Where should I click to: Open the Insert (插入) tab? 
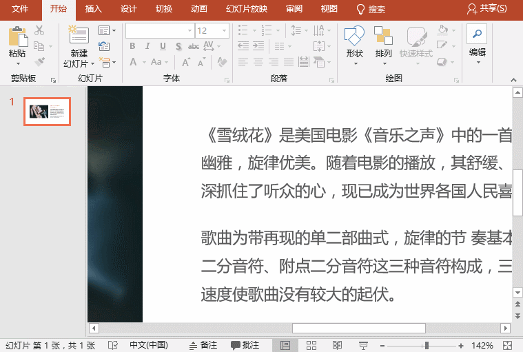click(x=93, y=9)
